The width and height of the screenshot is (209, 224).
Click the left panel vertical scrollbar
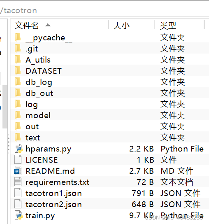pos(5,107)
